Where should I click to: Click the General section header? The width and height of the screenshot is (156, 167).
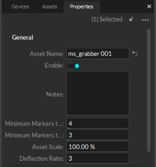[x=22, y=37]
